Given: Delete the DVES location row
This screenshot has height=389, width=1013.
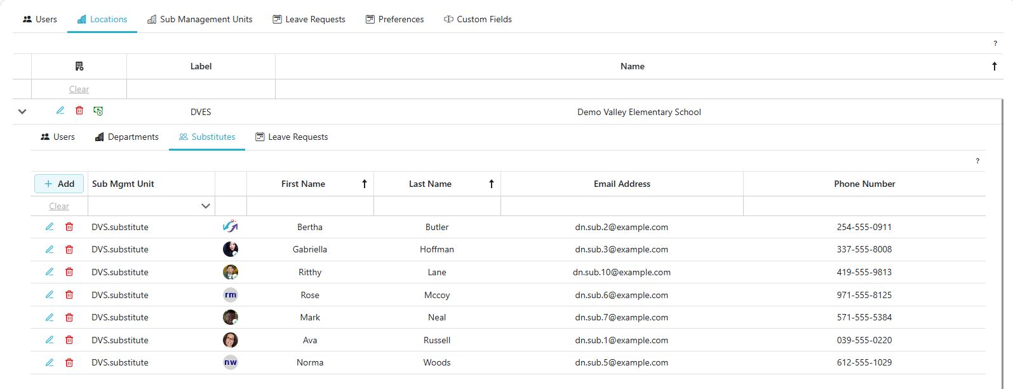Looking at the screenshot, I should (x=79, y=111).
